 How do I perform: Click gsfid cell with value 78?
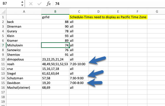click(55, 31)
